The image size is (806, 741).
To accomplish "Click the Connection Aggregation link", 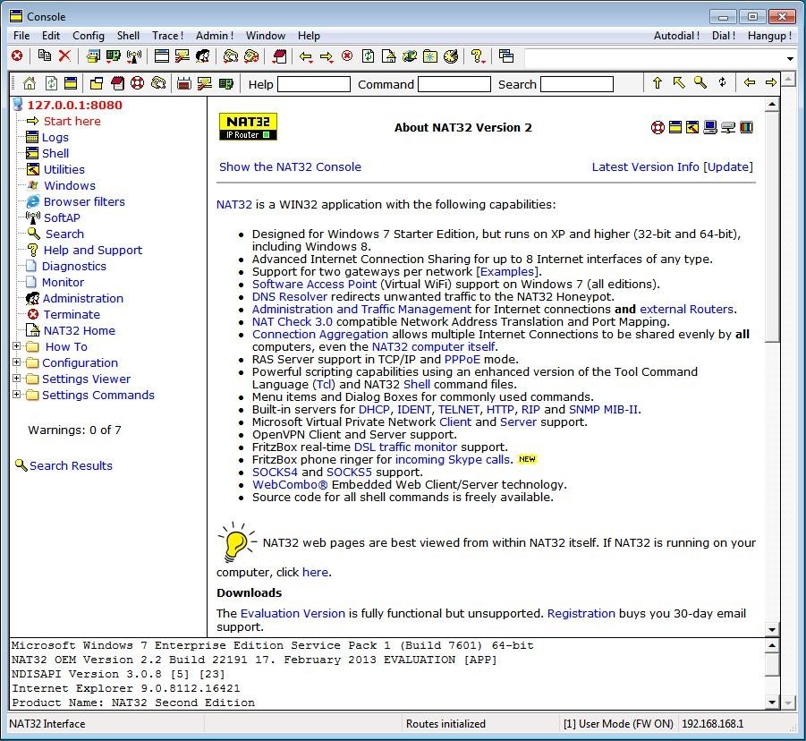I will (x=319, y=334).
